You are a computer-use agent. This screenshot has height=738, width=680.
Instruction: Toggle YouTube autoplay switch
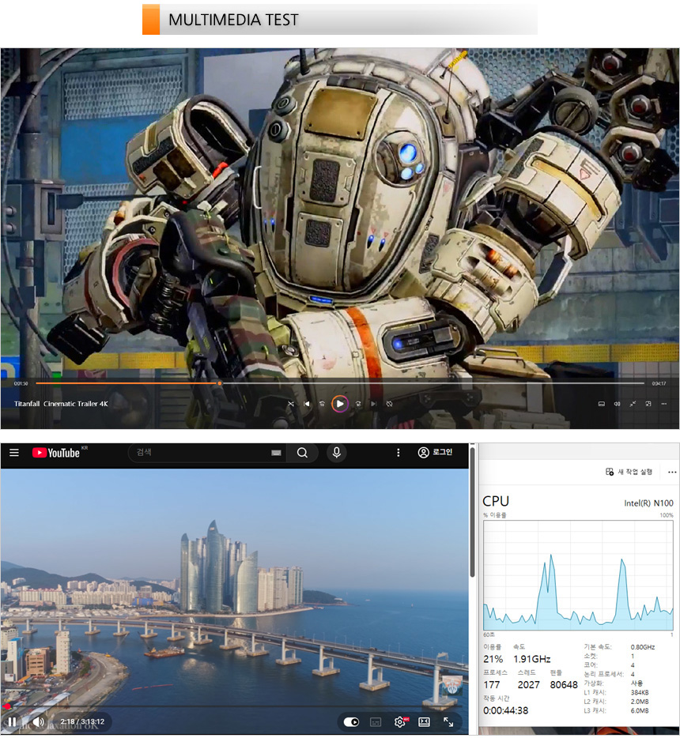352,722
